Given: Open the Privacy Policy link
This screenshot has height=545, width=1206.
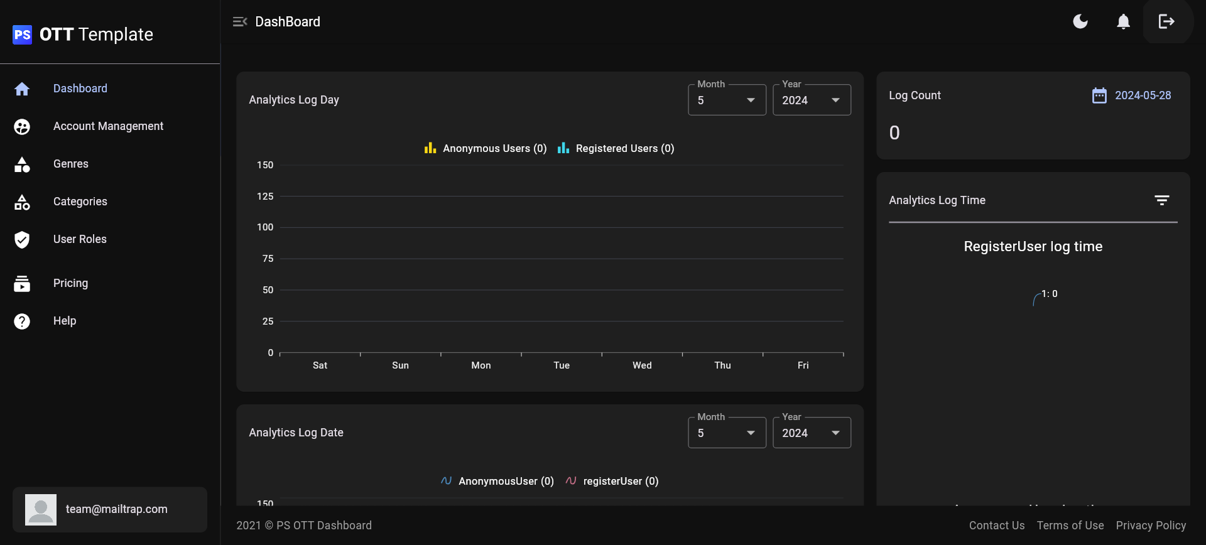Looking at the screenshot, I should (x=1151, y=526).
